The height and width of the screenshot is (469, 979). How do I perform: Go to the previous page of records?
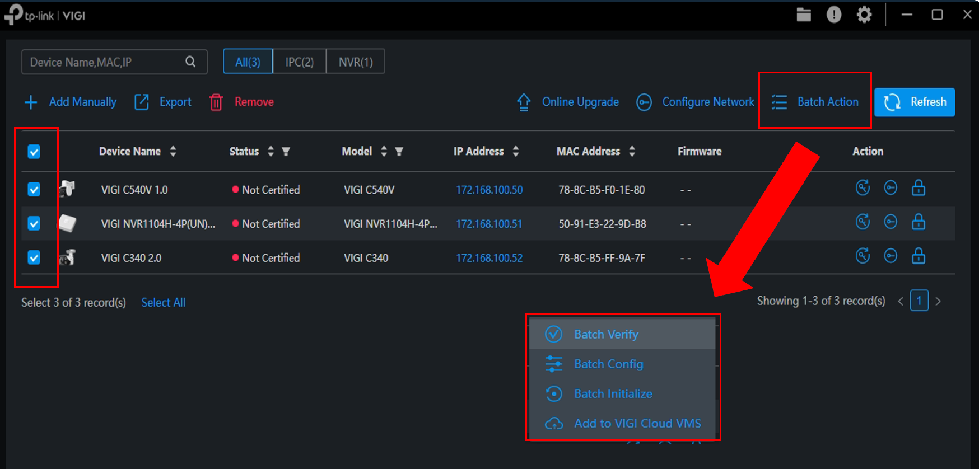(x=901, y=301)
